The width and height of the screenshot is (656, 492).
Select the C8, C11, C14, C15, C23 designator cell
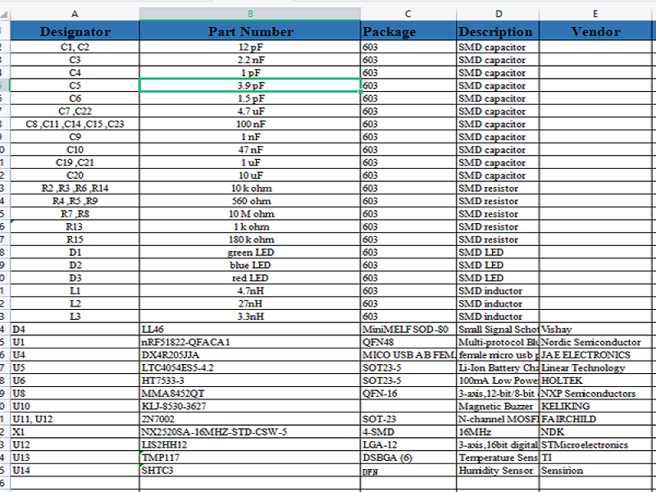(75, 124)
